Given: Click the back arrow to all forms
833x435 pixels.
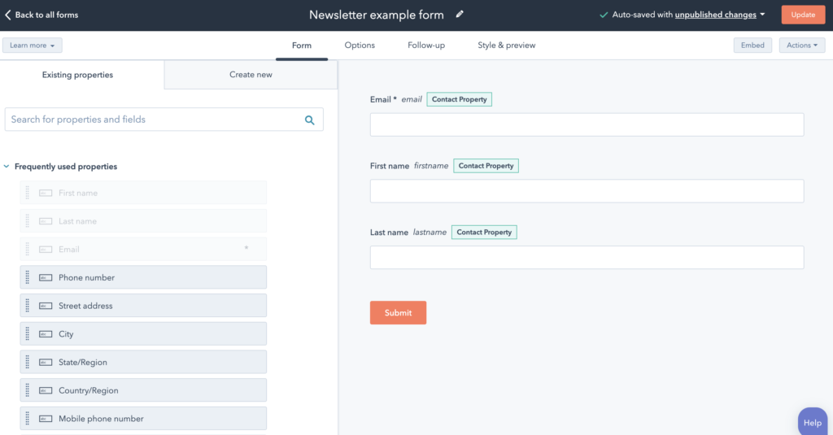Looking at the screenshot, I should pyautogui.click(x=7, y=15).
